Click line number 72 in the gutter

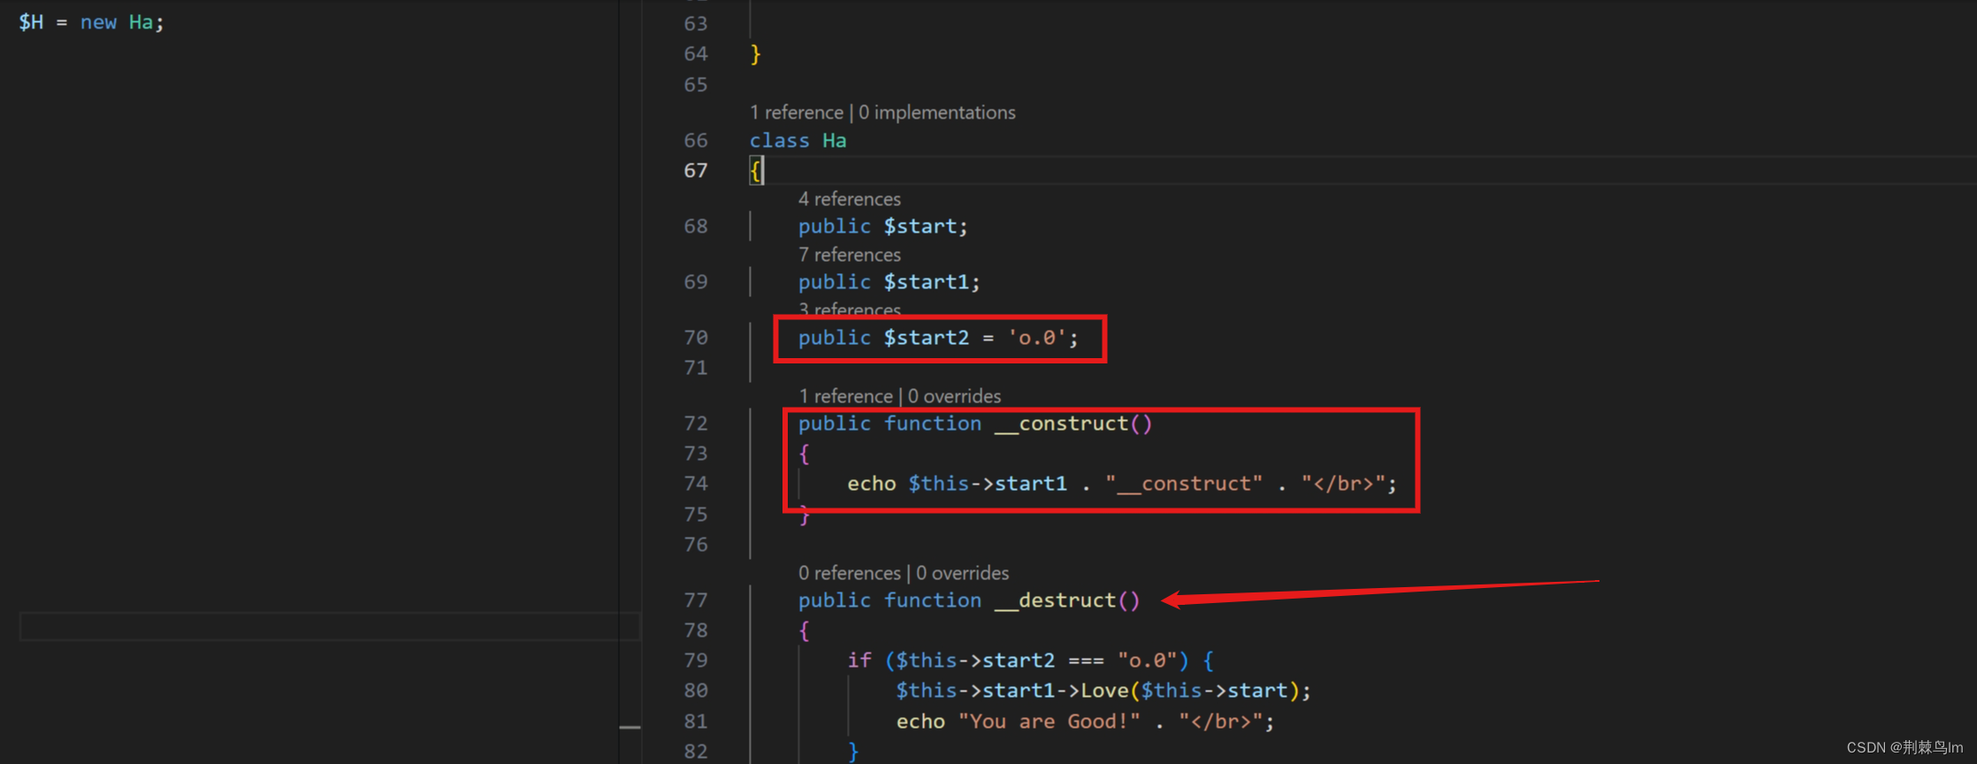coord(696,424)
